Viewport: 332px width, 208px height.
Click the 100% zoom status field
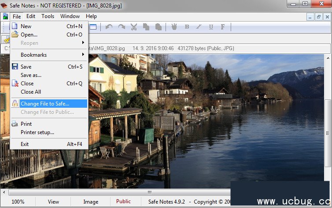(x=18, y=202)
